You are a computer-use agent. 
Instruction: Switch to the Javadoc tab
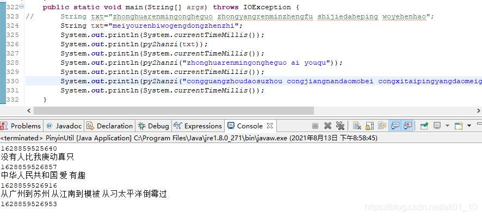click(x=64, y=126)
